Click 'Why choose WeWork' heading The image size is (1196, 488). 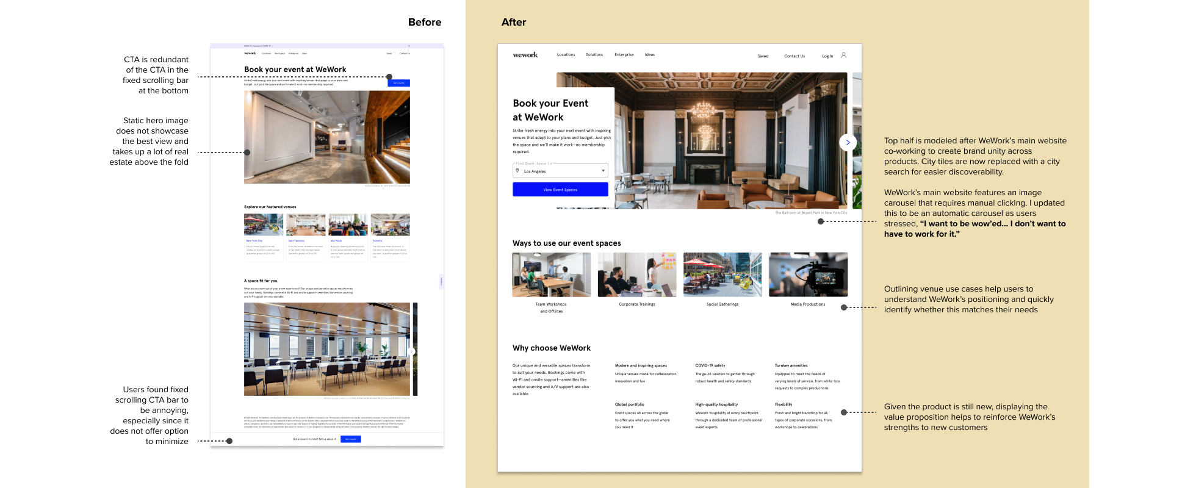[552, 348]
